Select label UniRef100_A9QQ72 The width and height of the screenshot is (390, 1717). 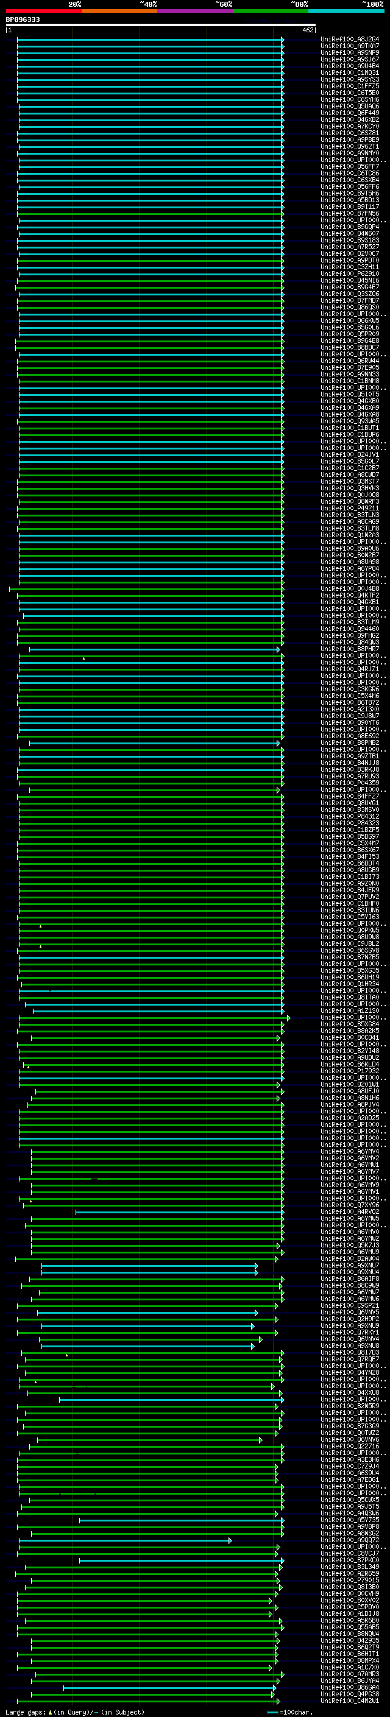[x=350, y=1540]
